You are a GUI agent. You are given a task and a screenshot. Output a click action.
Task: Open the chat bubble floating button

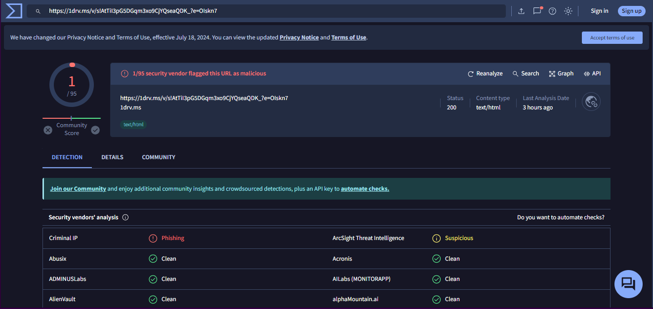[x=628, y=284]
